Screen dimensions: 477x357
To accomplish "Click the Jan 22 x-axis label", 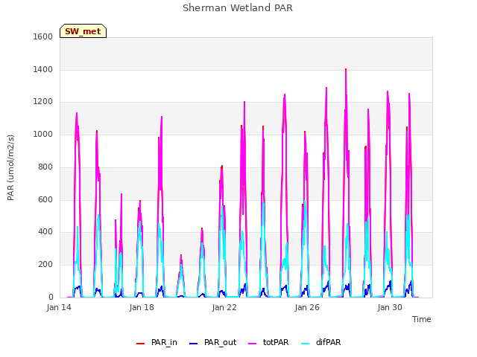I will point(224,307).
